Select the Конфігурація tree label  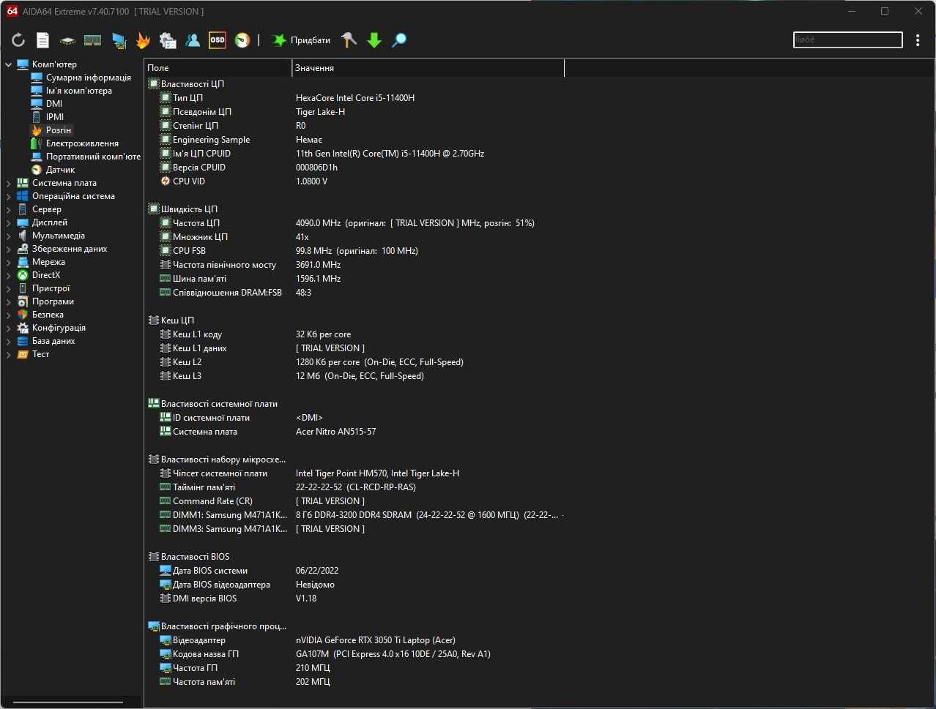59,328
